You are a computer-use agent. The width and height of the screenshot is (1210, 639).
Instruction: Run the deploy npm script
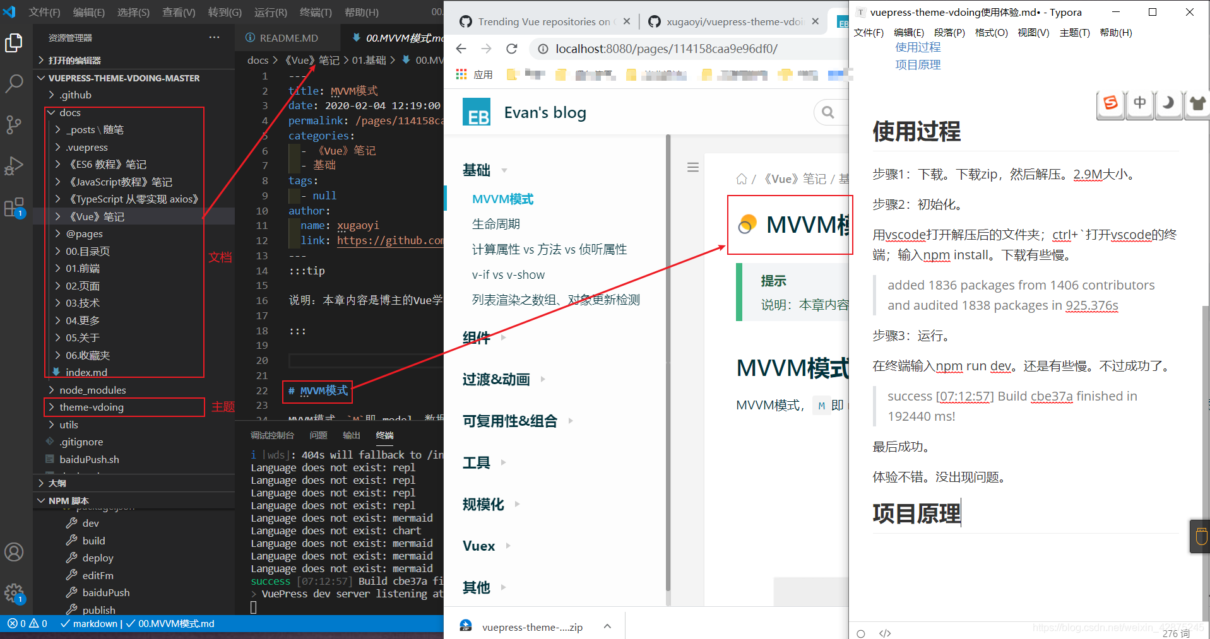(x=98, y=558)
